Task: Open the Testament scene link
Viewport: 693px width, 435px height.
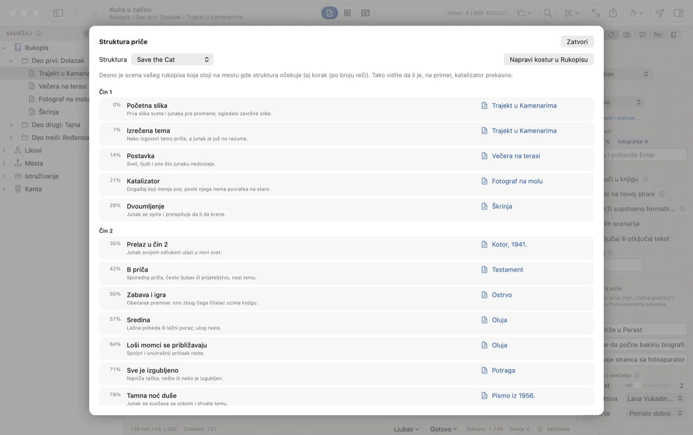Action: click(x=502, y=270)
